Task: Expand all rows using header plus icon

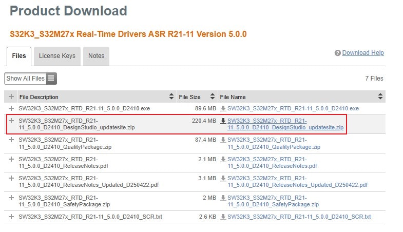Action: (x=11, y=96)
